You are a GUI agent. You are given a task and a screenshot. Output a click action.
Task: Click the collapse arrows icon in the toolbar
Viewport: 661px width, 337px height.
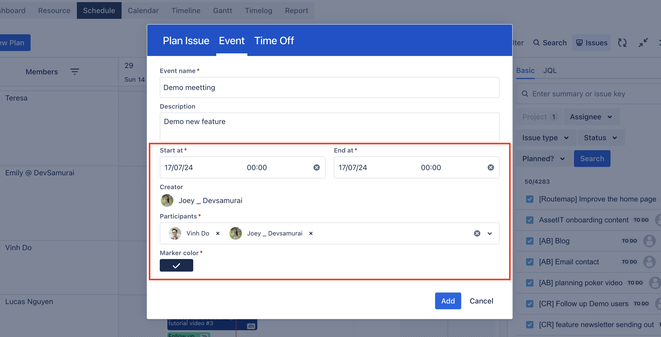pos(643,43)
